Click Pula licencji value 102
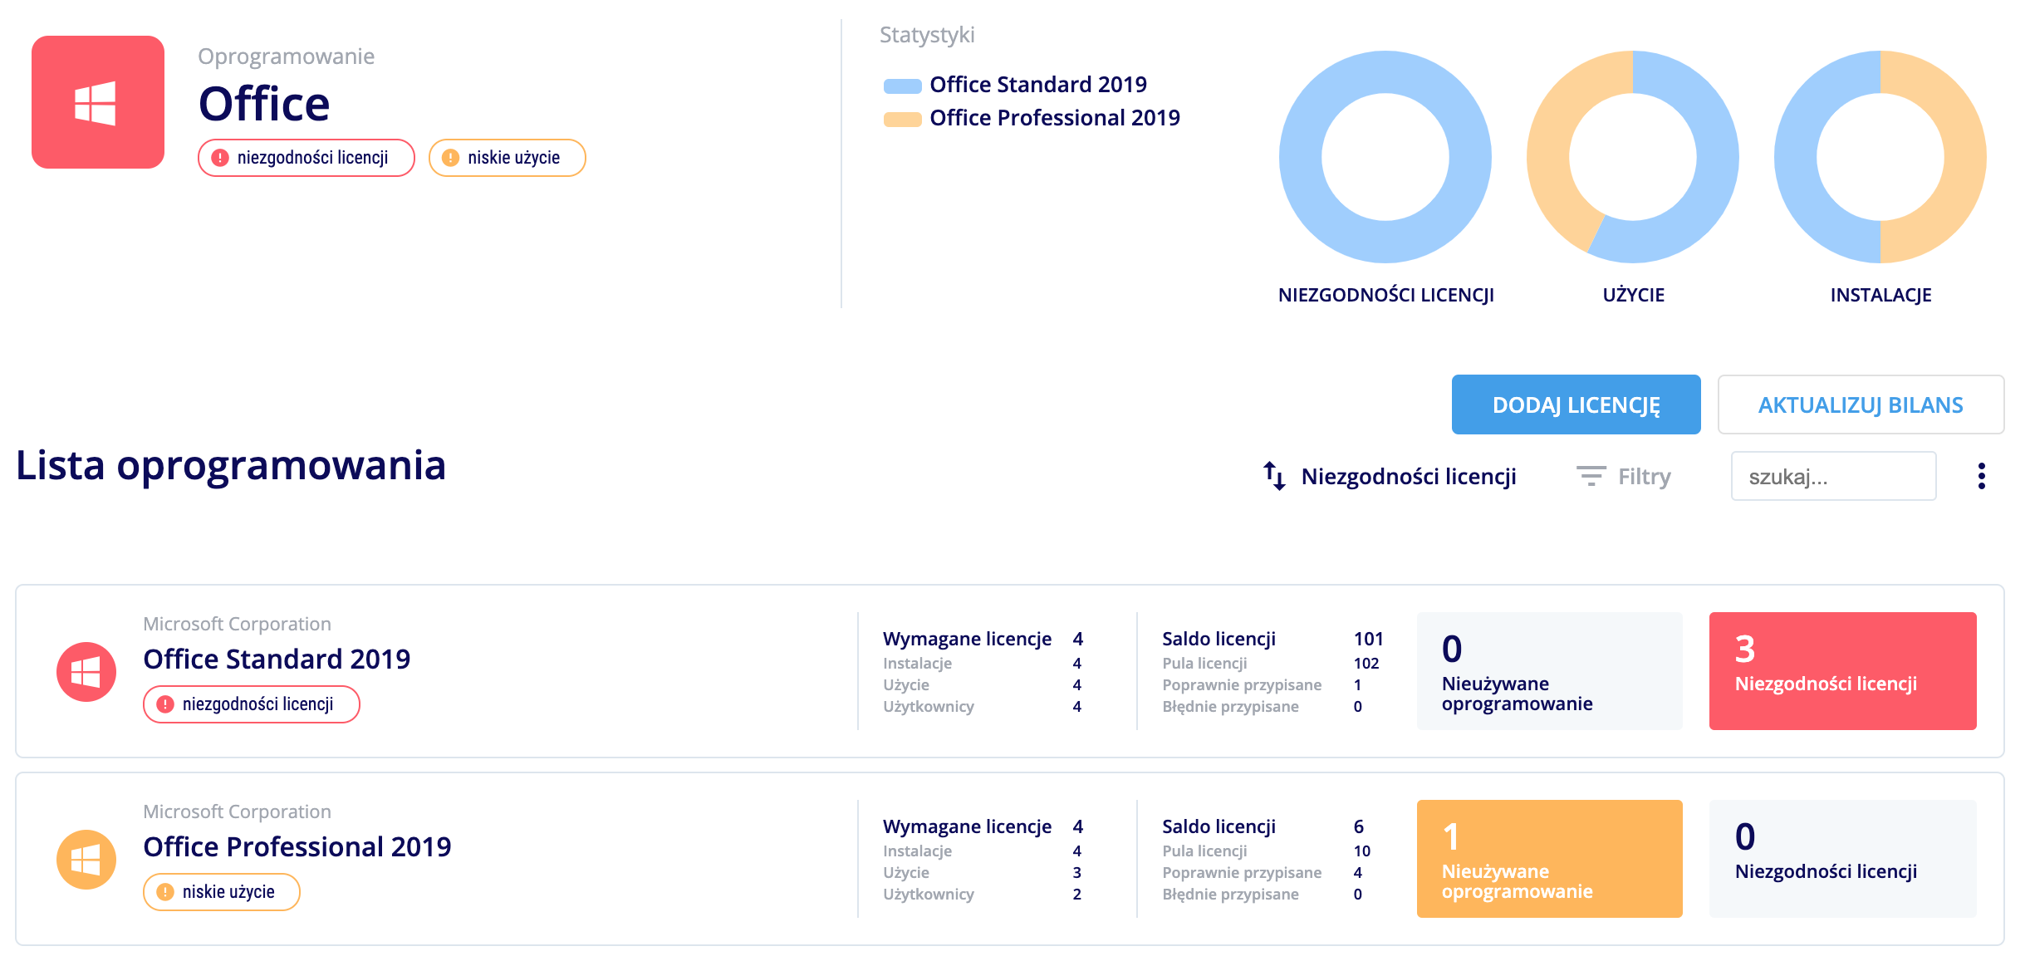 [1366, 663]
